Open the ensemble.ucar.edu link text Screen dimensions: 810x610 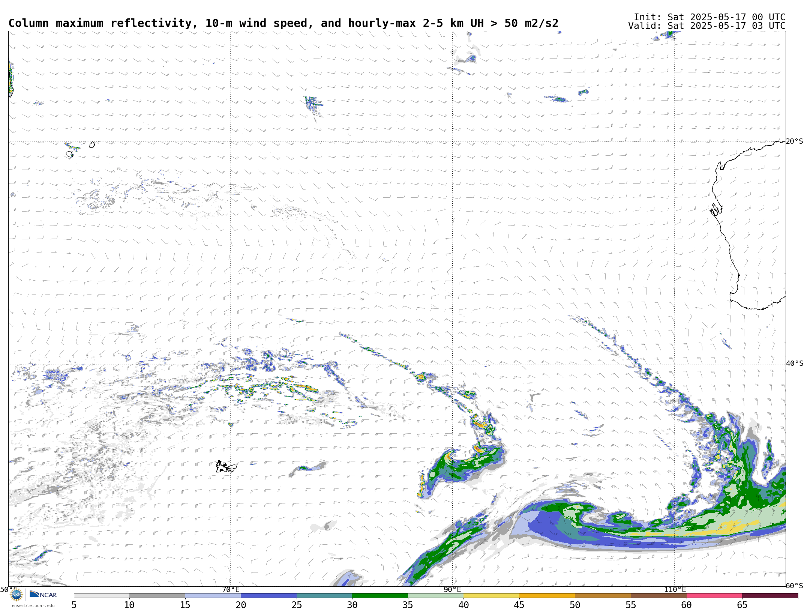coord(33,605)
